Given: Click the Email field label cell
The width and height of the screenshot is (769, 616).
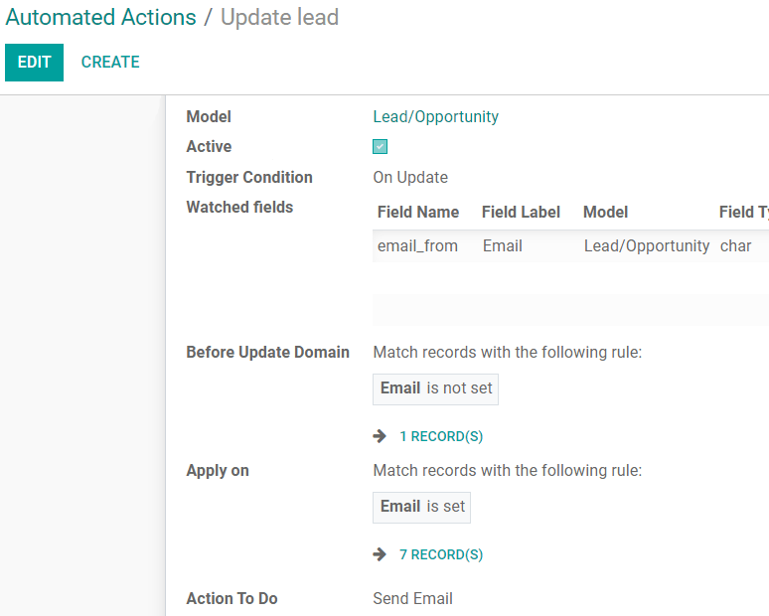Looking at the screenshot, I should pyautogui.click(x=503, y=246).
